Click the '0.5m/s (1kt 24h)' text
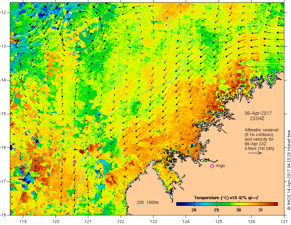The height and width of the screenshot is (225, 291). click(x=259, y=149)
